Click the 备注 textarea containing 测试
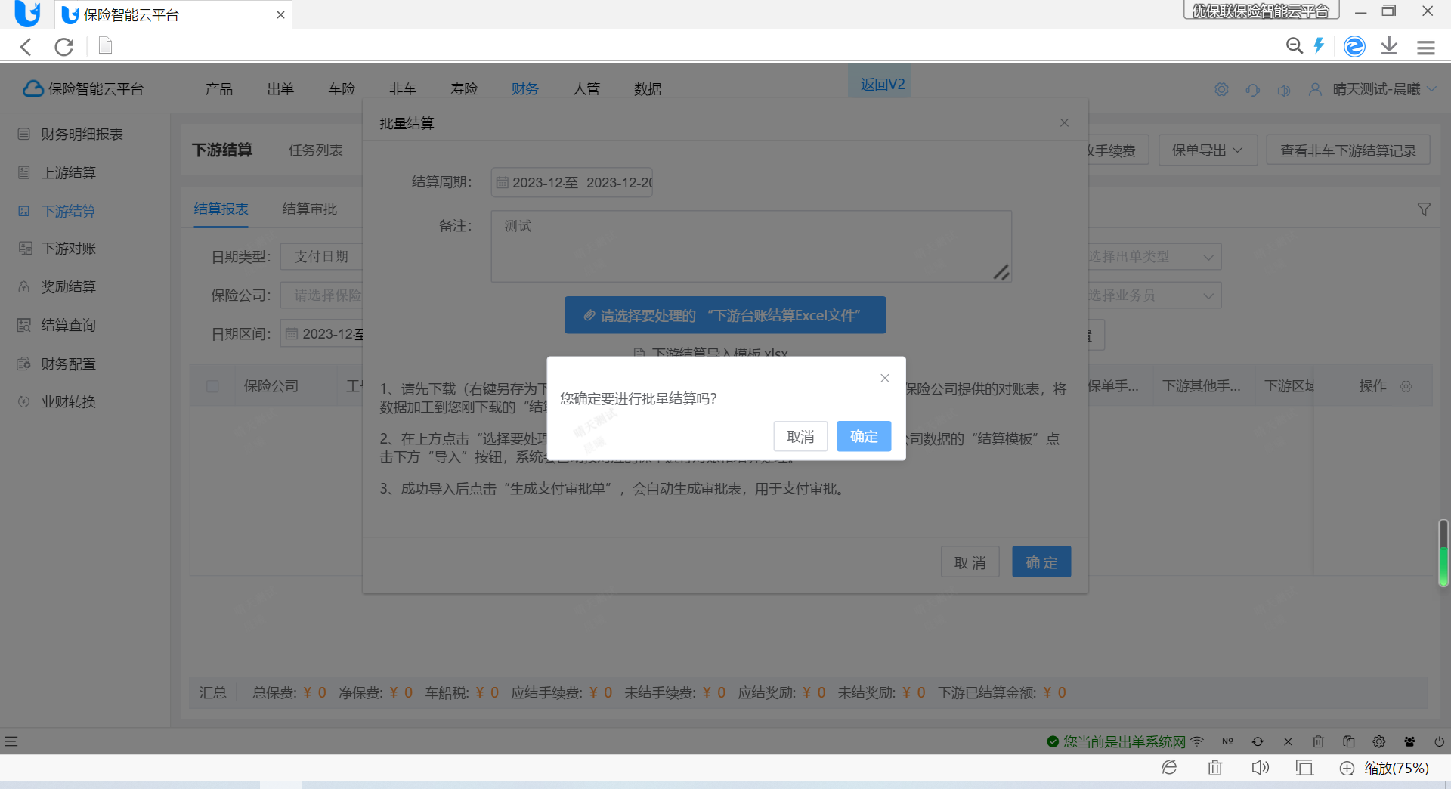The image size is (1451, 789). click(751, 246)
